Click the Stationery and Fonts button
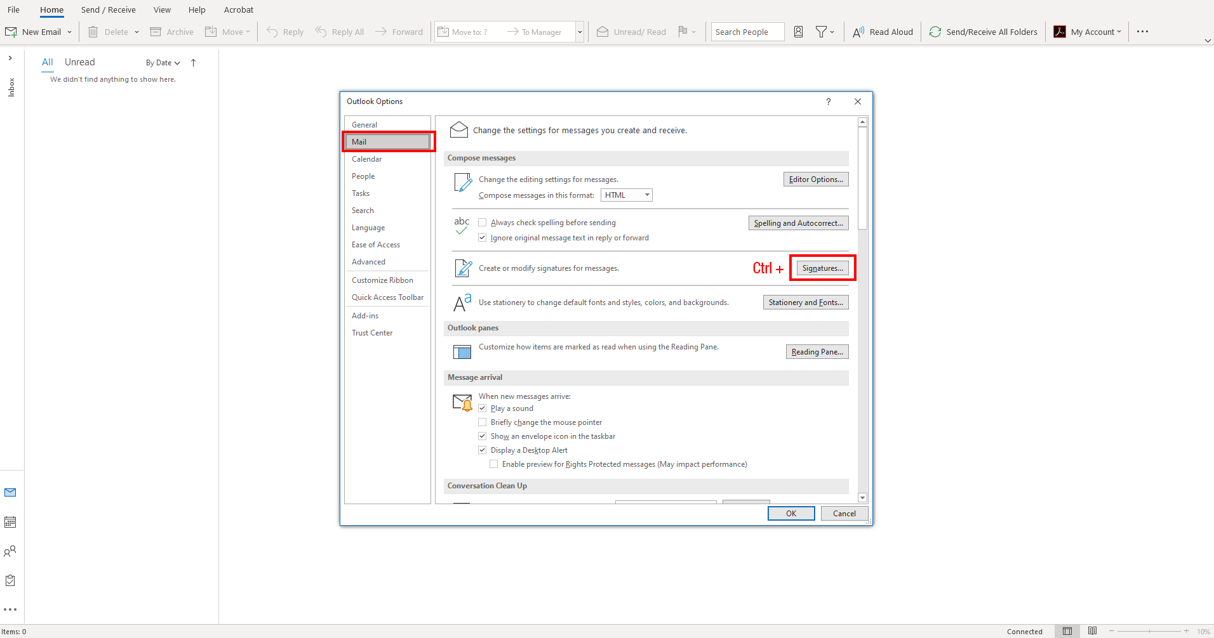The image size is (1214, 638). coord(806,303)
